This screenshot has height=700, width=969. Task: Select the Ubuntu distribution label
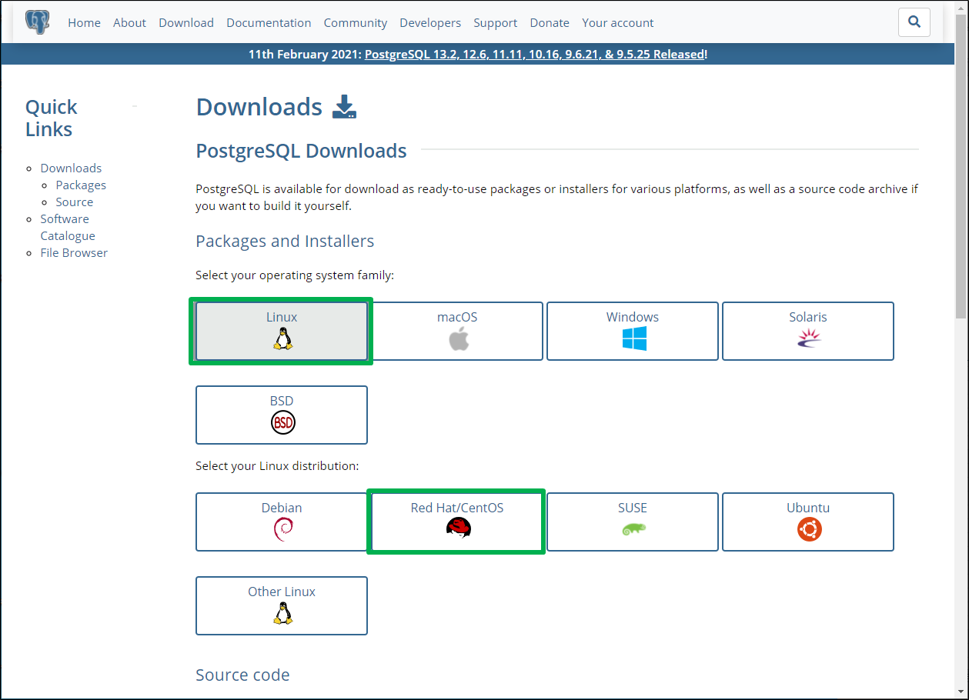point(808,508)
